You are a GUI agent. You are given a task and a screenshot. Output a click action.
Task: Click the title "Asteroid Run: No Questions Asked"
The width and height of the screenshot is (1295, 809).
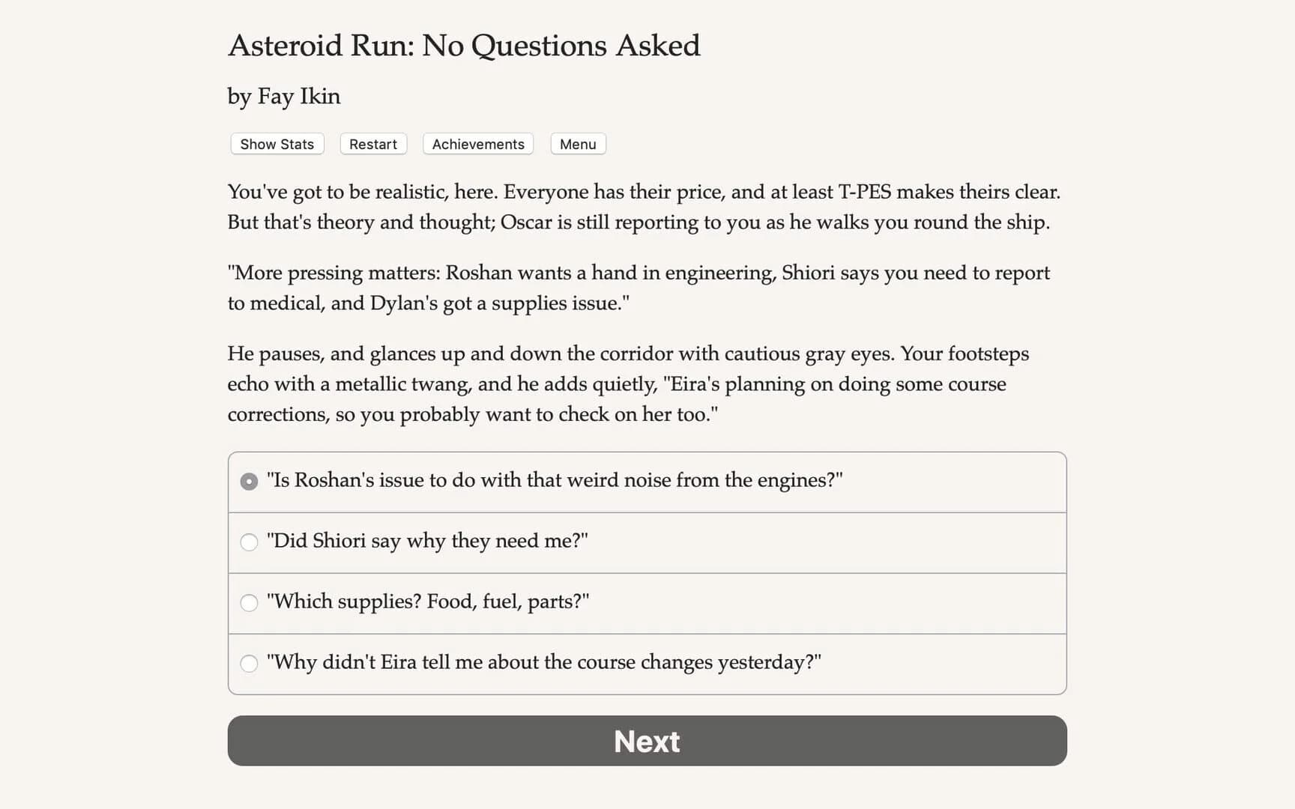[x=464, y=46]
